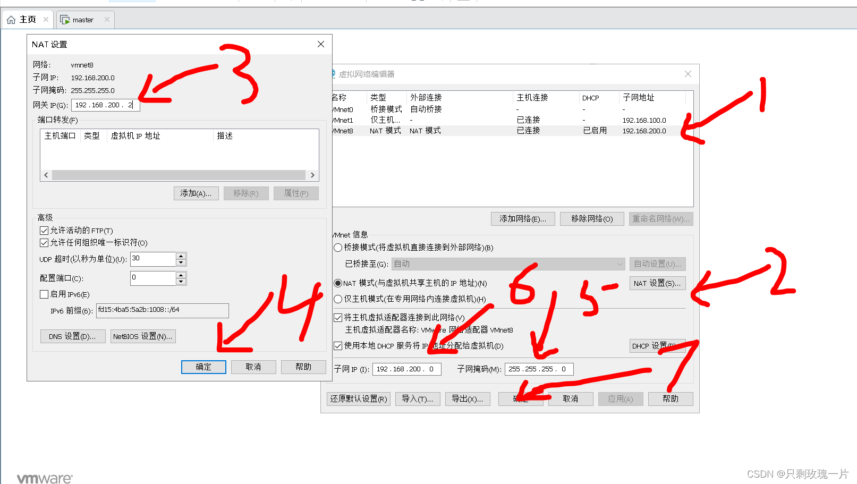The width and height of the screenshot is (857, 484).
Task: Toggle 将主机虚拟适配器连接到此网络 checkbox
Action: point(338,317)
